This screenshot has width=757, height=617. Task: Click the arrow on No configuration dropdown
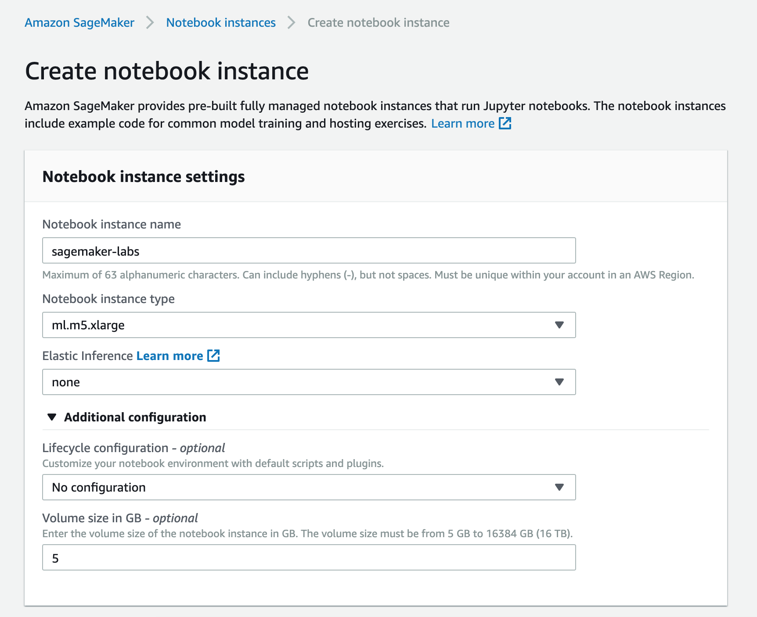pyautogui.click(x=559, y=487)
